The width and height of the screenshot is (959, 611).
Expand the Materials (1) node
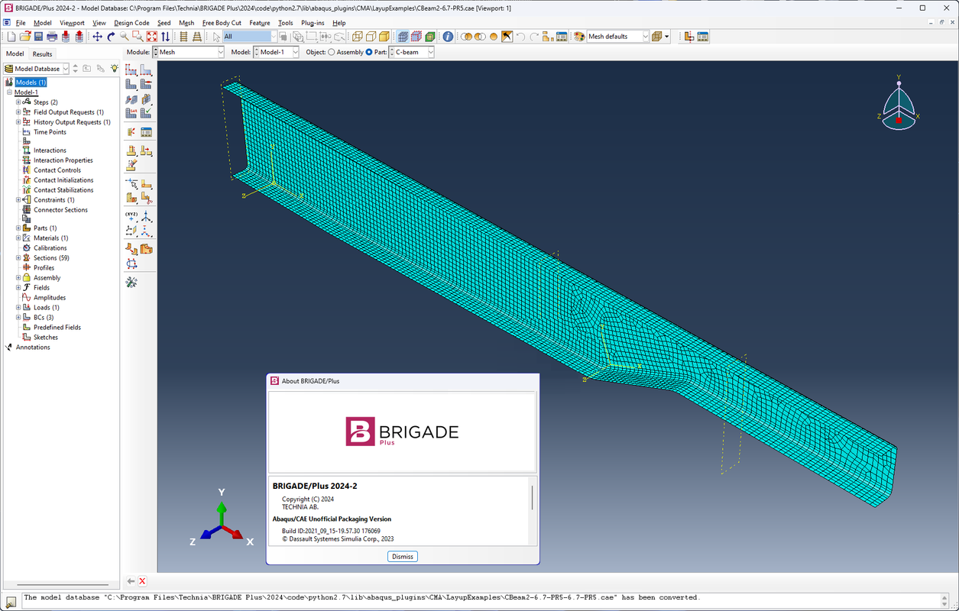click(x=18, y=238)
